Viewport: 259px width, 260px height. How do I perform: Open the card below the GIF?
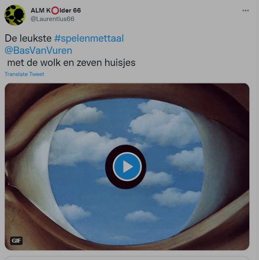click(x=127, y=258)
